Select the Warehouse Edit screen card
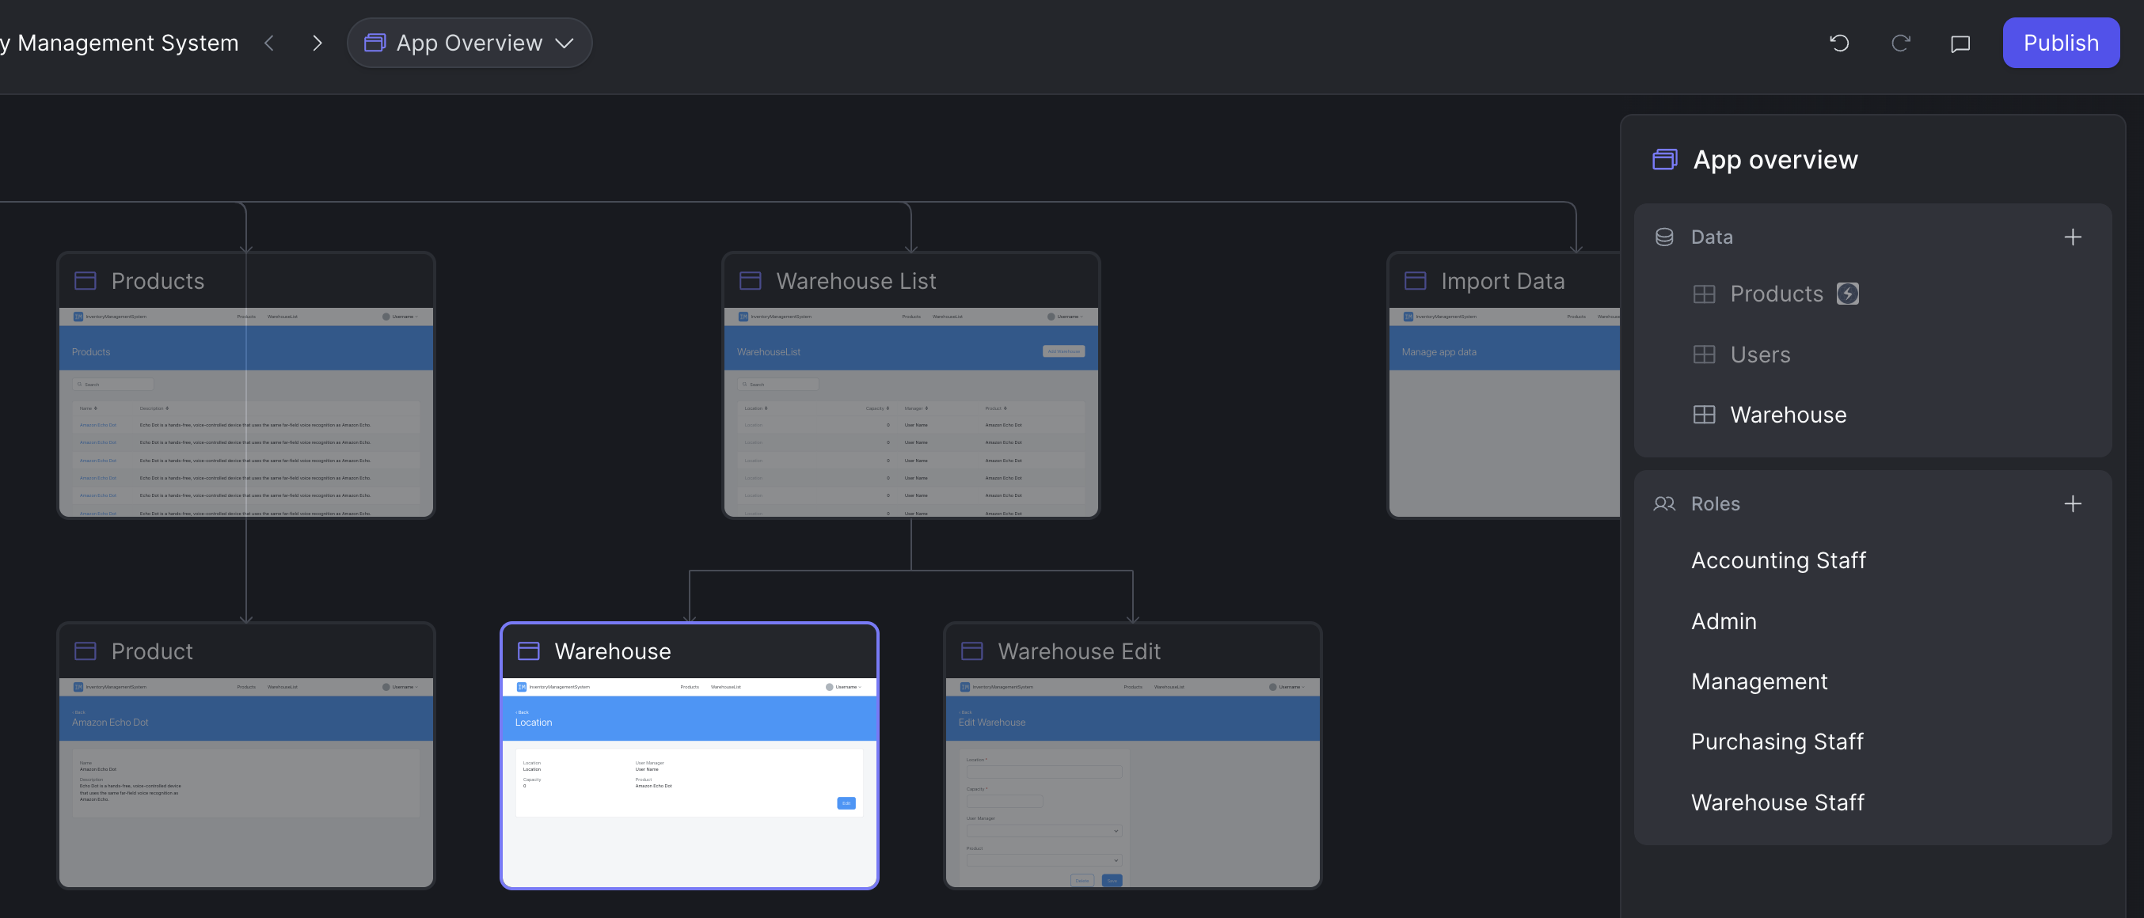The height and width of the screenshot is (918, 2144). [x=1132, y=754]
